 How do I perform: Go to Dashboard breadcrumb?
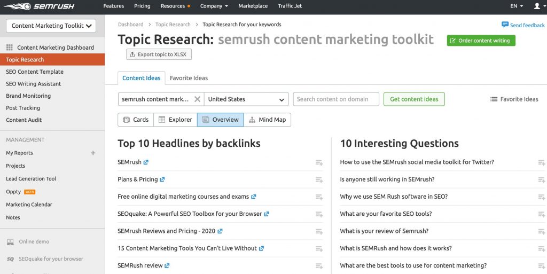pyautogui.click(x=130, y=25)
